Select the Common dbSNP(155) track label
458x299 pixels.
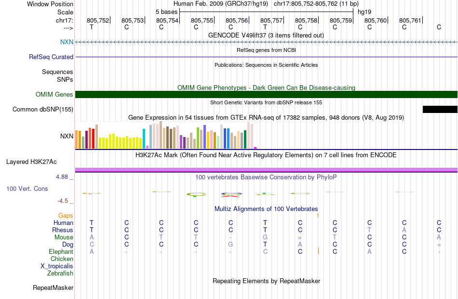(42, 109)
